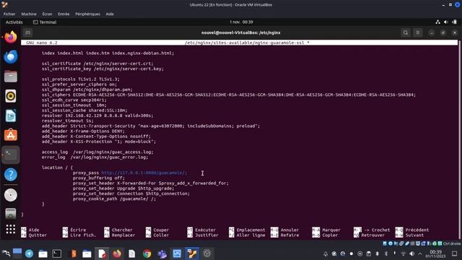
Task: Open the Help icon in the dock
Action: pos(11,175)
